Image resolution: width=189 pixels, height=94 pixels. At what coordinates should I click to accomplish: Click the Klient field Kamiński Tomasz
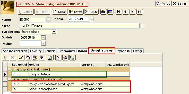[x=80, y=26]
